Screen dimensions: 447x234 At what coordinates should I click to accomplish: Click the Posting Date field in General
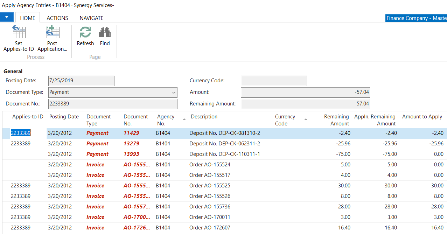pos(81,81)
